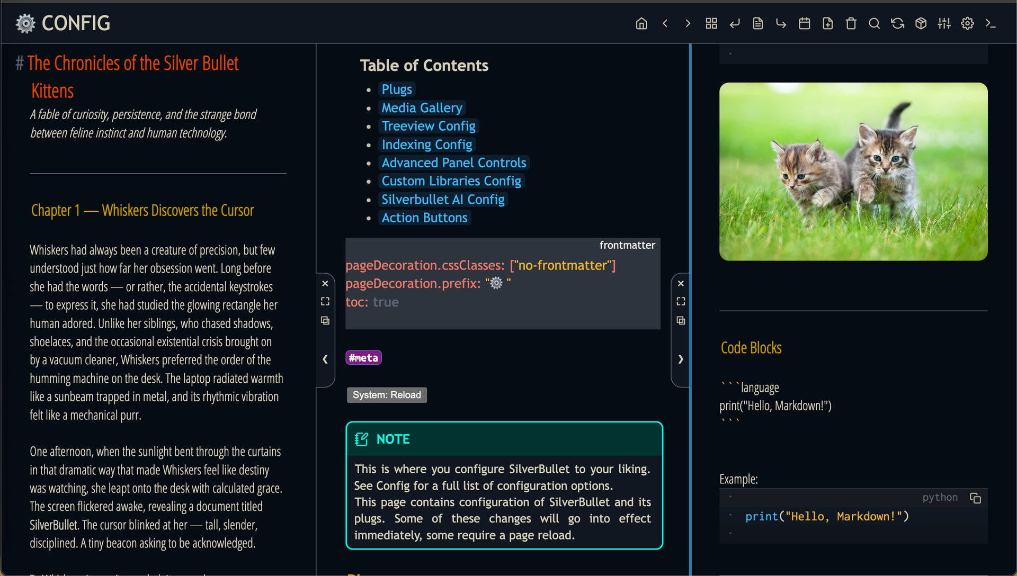Open the package box icon

click(921, 23)
